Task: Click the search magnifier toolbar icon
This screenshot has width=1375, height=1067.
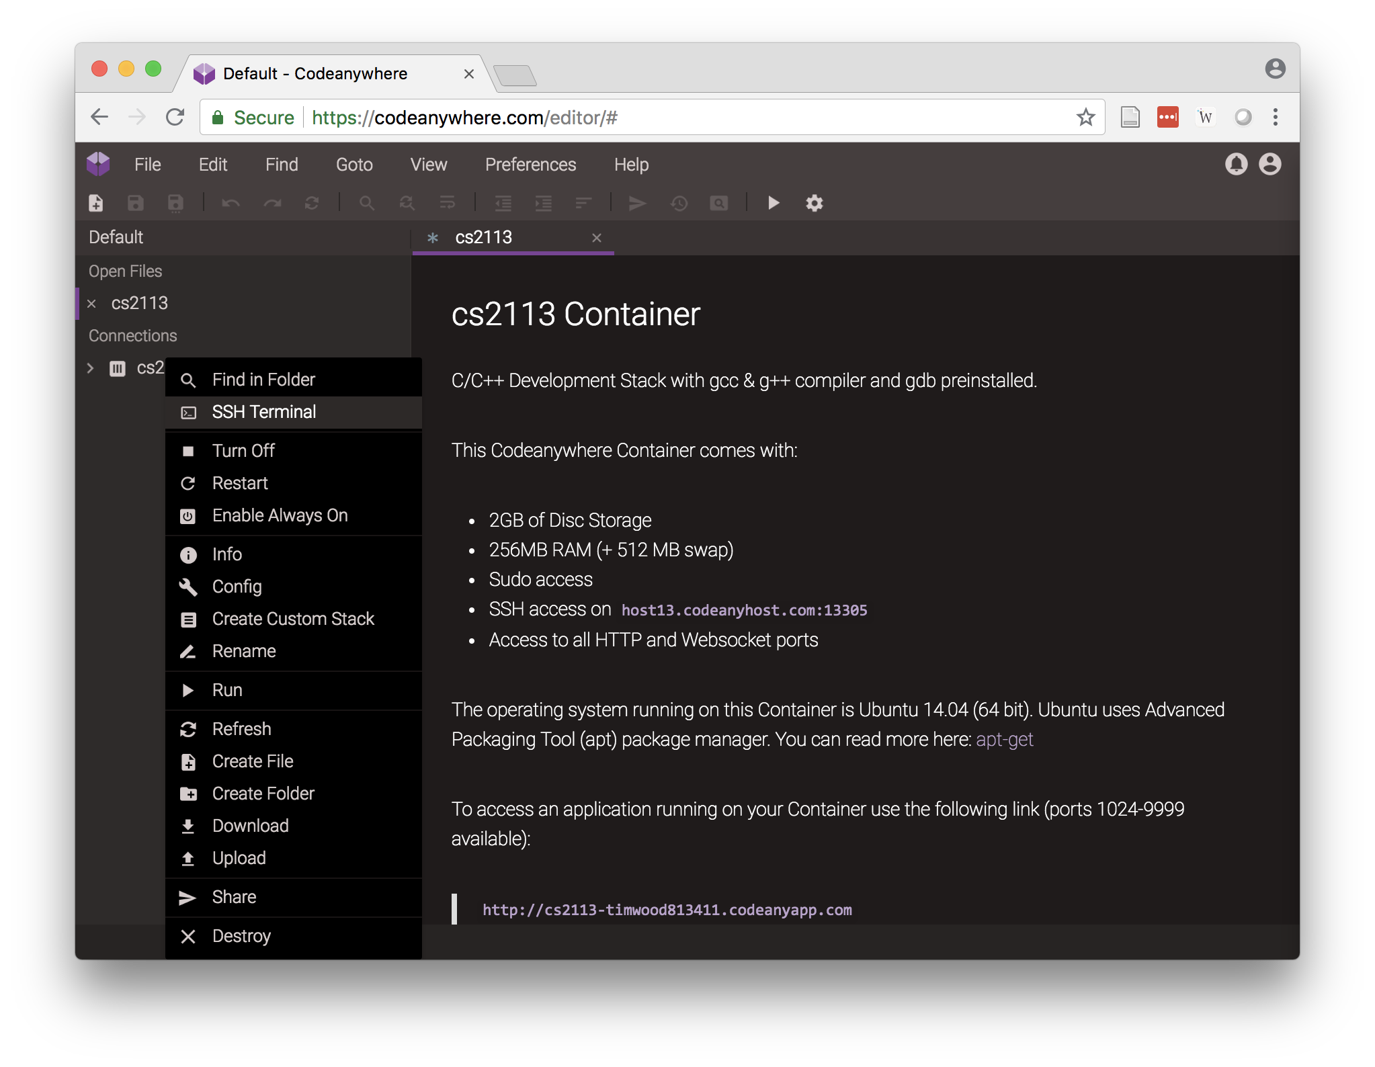Action: pos(367,203)
